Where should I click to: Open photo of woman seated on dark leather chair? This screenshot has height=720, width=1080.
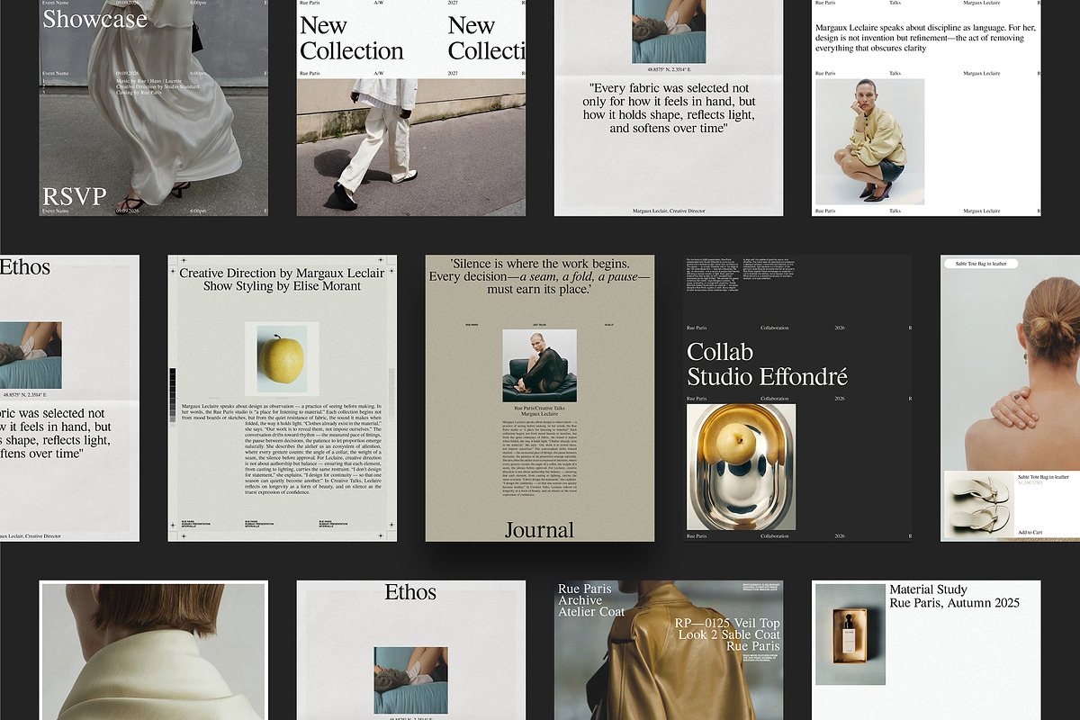pyautogui.click(x=540, y=365)
